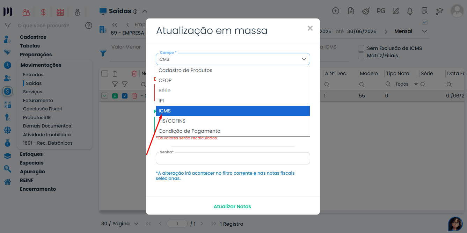Click the virtual assistant avatar icon
The image size is (467, 233).
tap(455, 224)
